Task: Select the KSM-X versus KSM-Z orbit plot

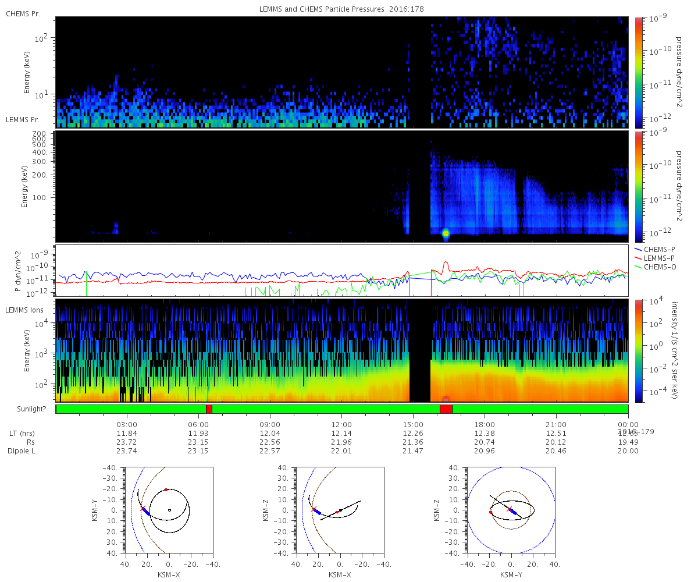Action: tap(340, 510)
